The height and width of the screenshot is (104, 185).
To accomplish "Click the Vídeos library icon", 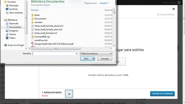I will pyautogui.click(x=7, y=38).
